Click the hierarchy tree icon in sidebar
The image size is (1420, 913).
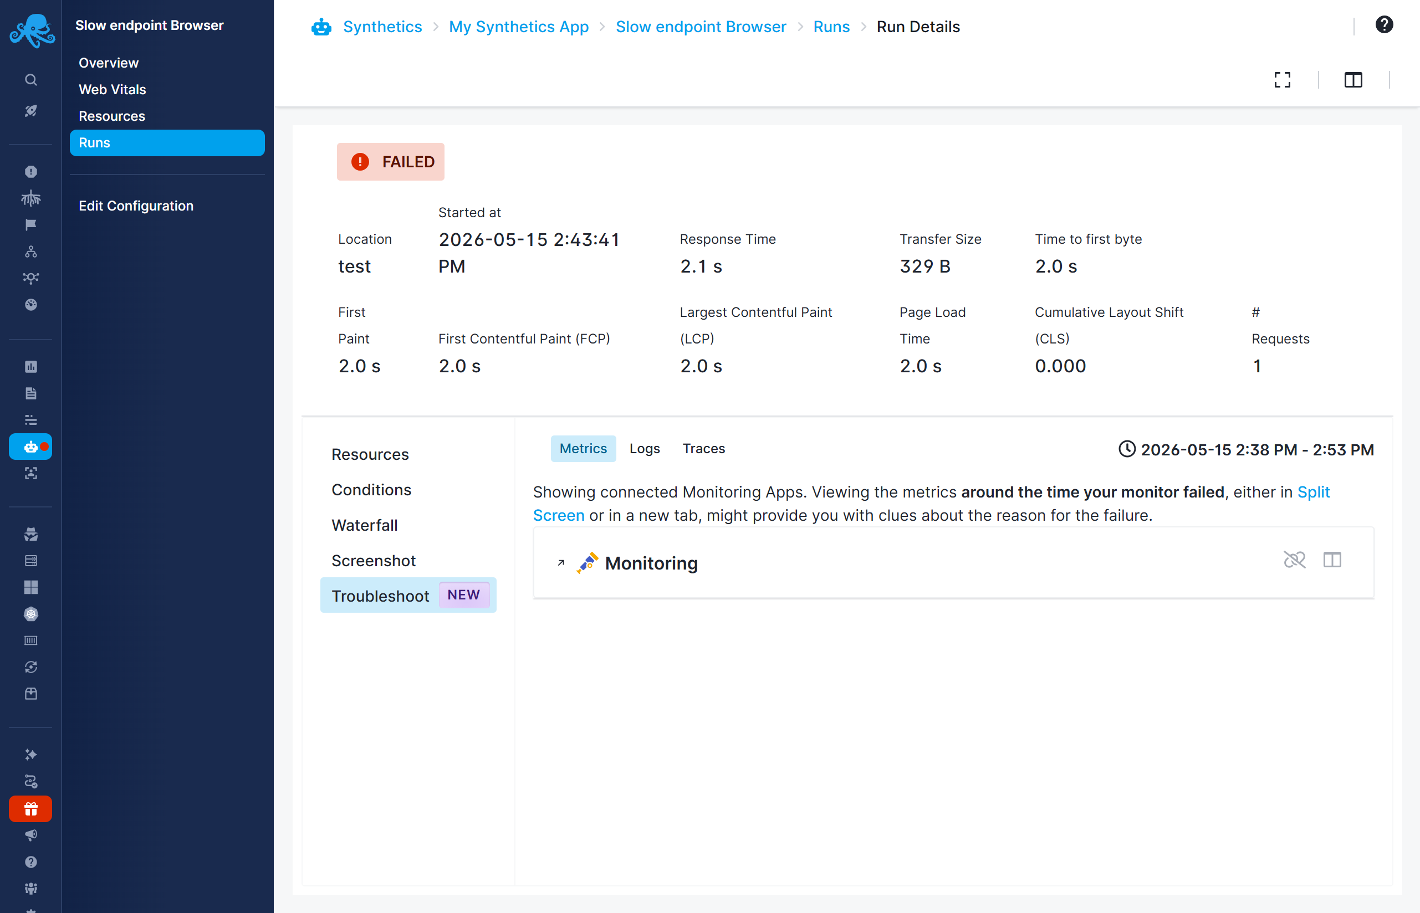tap(31, 252)
